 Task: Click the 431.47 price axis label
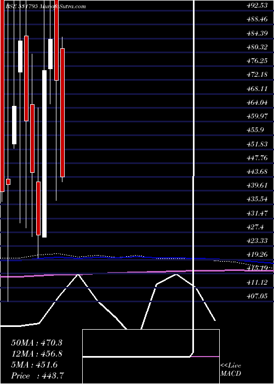(x=258, y=213)
